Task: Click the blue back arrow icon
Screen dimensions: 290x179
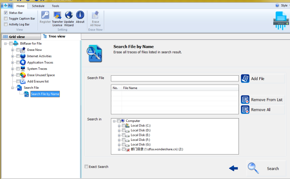Action: 233,168
